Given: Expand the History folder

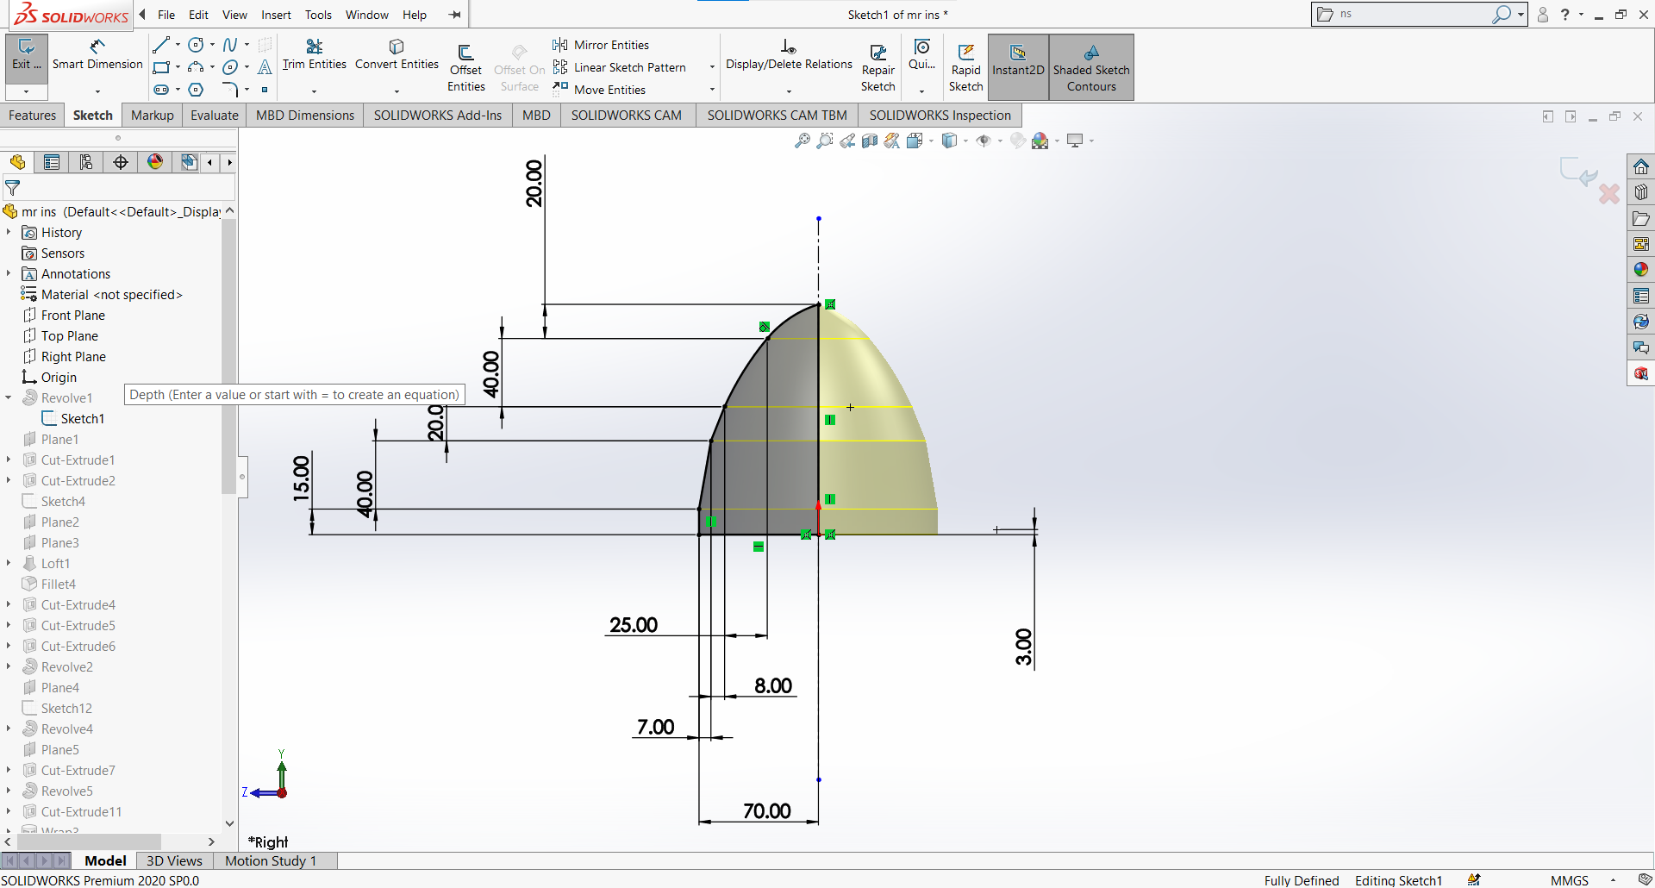Looking at the screenshot, I should pyautogui.click(x=9, y=232).
